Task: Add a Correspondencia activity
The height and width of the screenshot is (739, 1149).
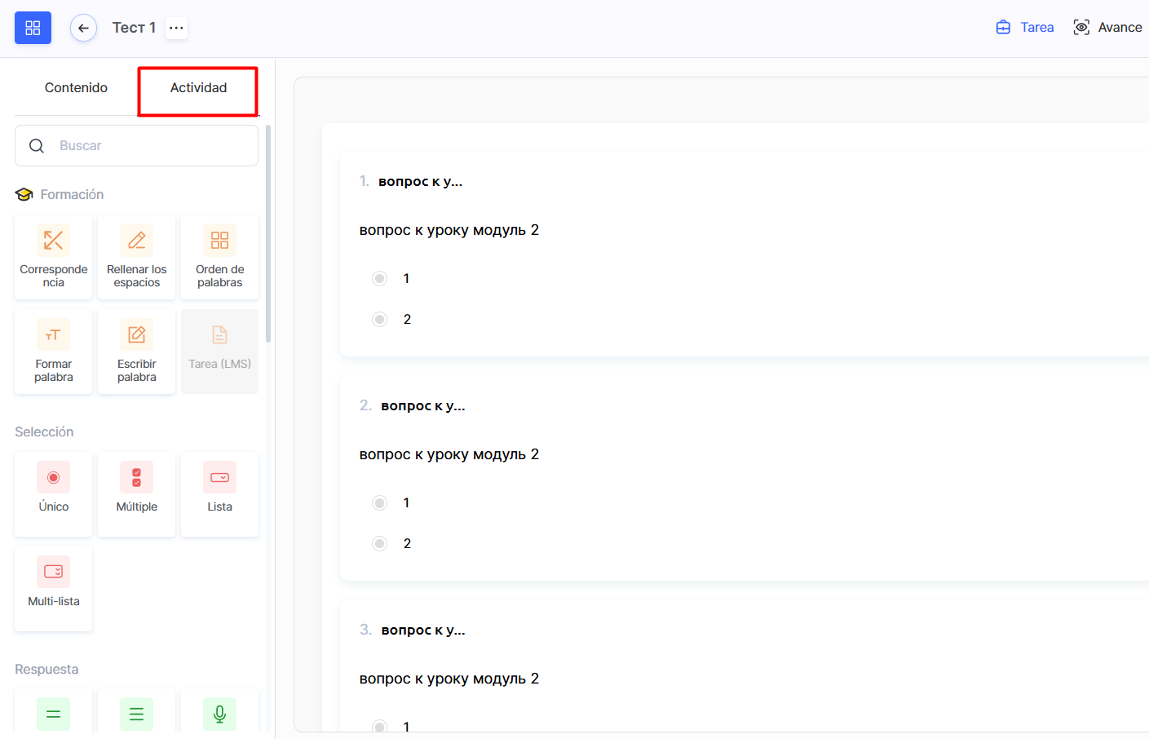Action: 54,257
